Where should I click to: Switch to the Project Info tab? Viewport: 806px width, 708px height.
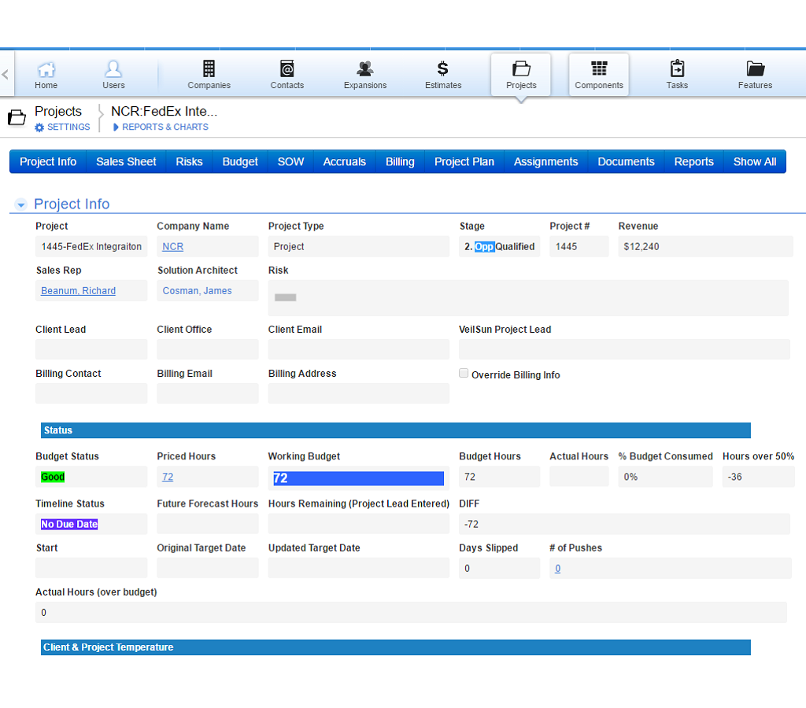pos(48,162)
